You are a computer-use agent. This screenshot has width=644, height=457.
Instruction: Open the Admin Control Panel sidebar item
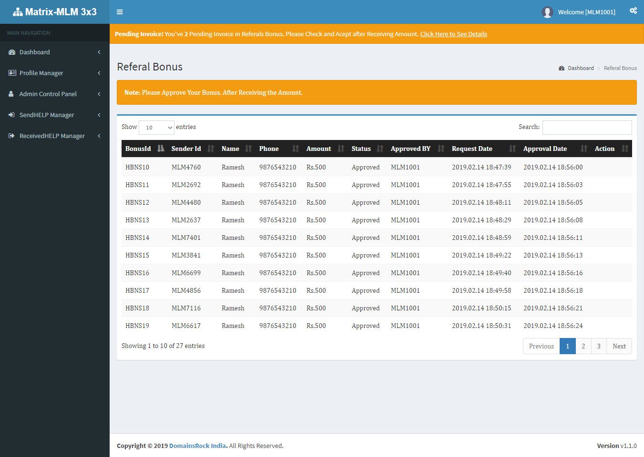pyautogui.click(x=55, y=94)
